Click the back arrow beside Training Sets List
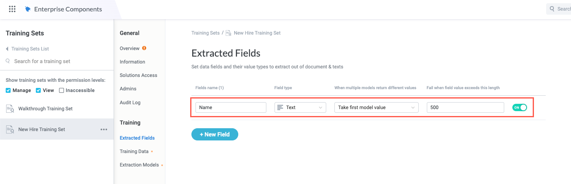 [7, 49]
